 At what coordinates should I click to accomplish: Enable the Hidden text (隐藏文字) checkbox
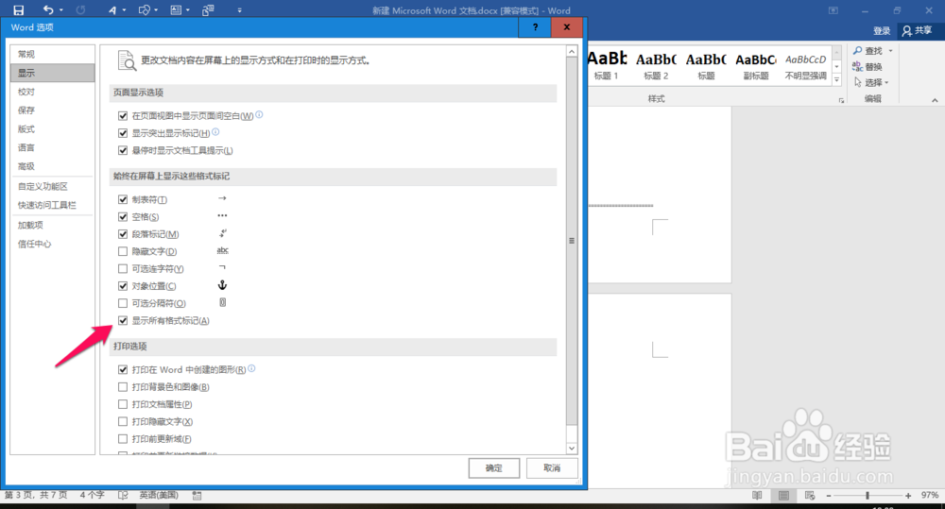pos(123,251)
